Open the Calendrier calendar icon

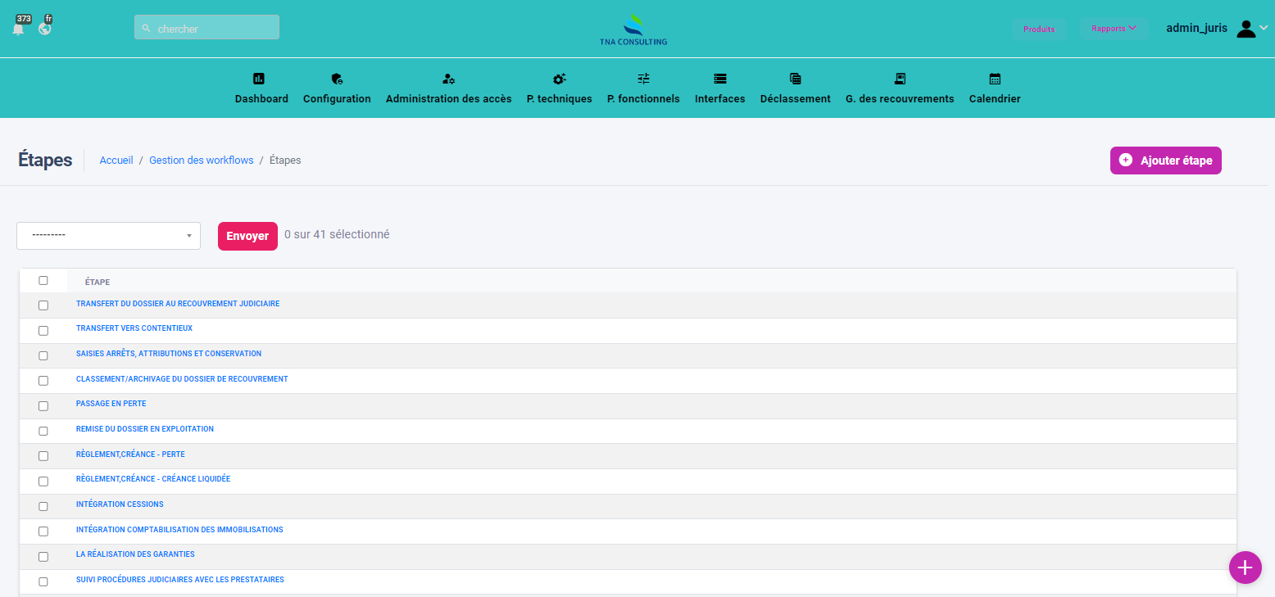tap(995, 79)
